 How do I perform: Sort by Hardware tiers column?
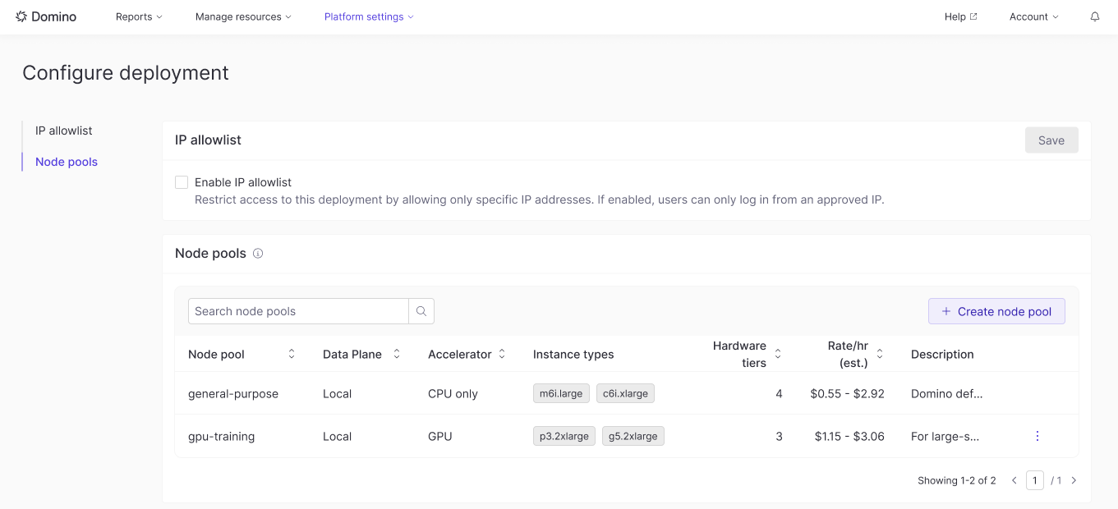[x=778, y=354]
